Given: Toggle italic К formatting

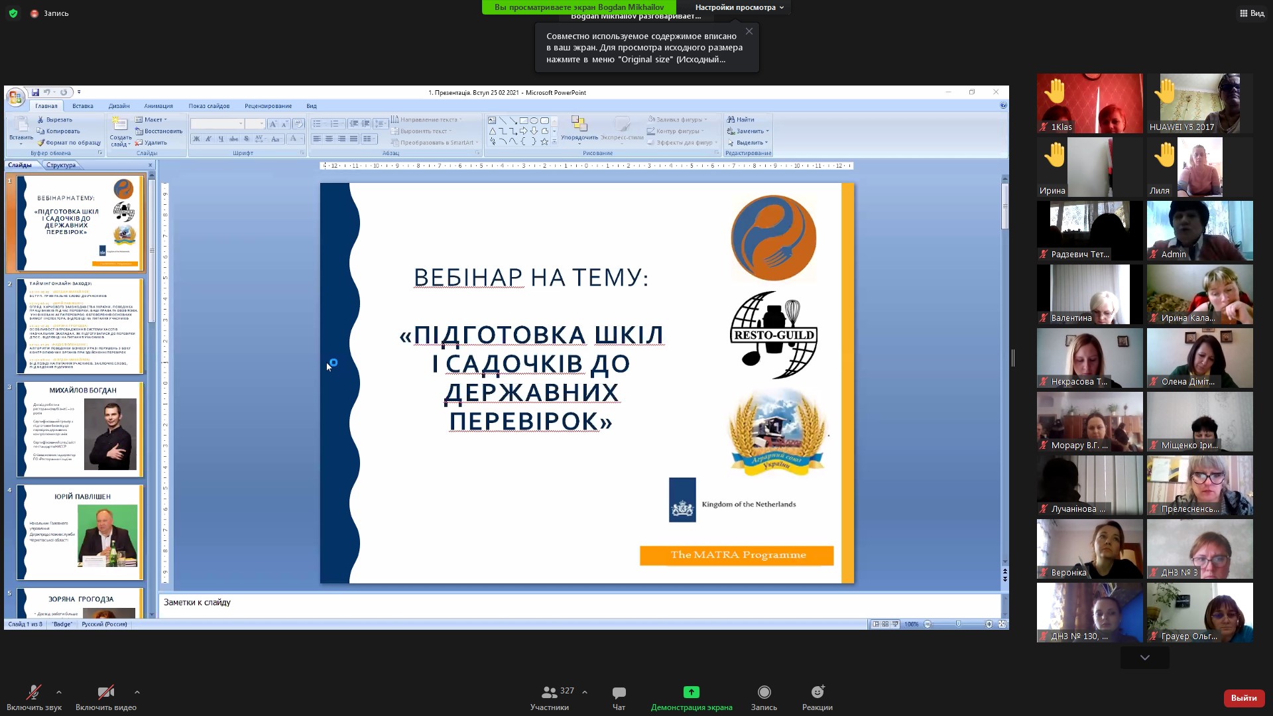Looking at the screenshot, I should click(x=208, y=139).
